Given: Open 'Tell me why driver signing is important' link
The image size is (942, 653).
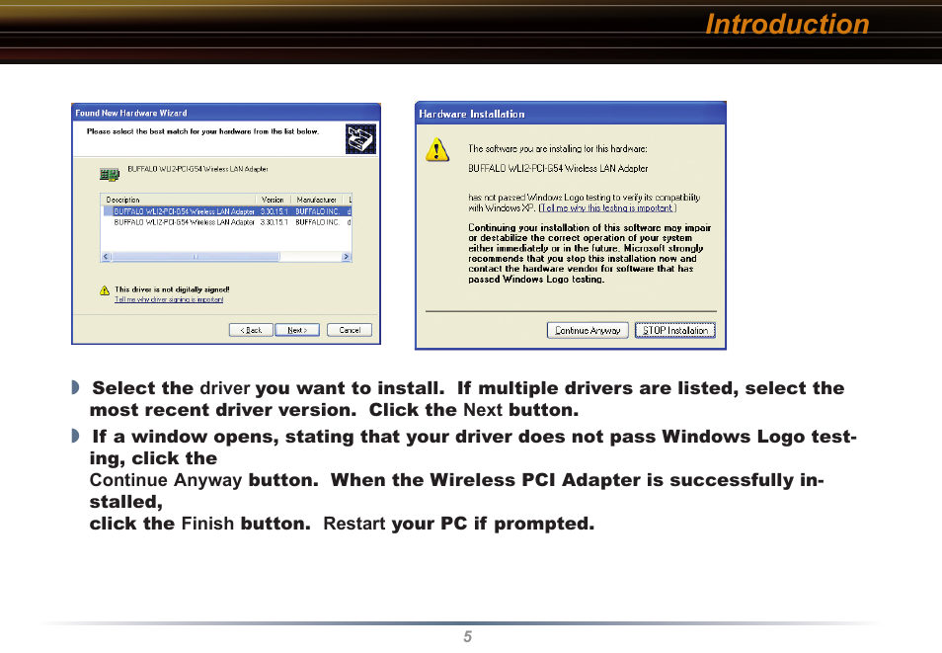Looking at the screenshot, I should (x=169, y=299).
